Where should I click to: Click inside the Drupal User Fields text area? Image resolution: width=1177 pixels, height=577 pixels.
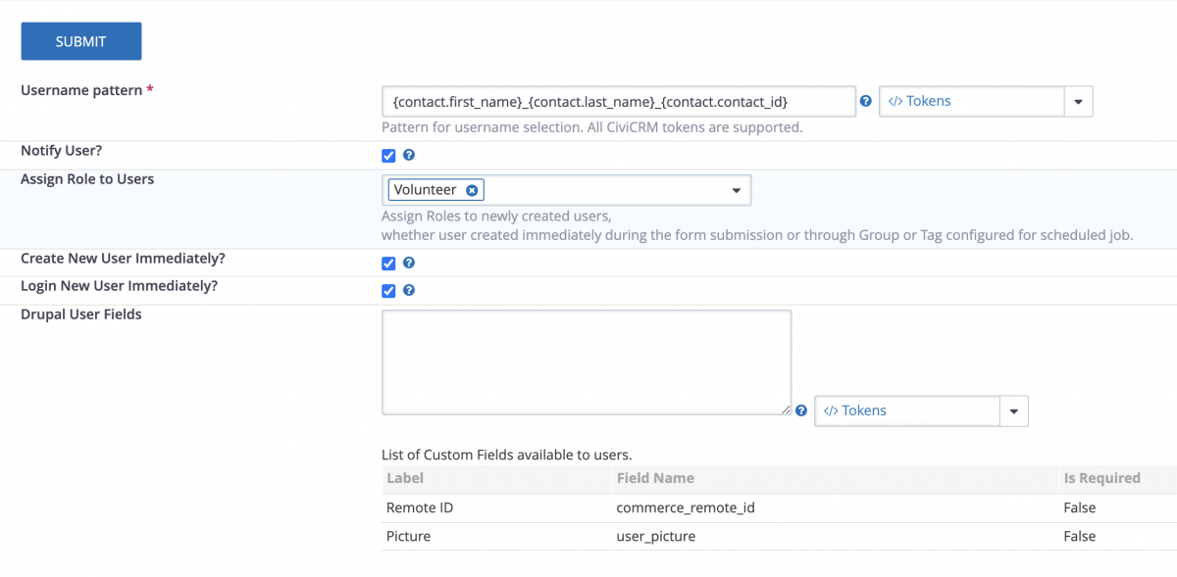coord(586,361)
